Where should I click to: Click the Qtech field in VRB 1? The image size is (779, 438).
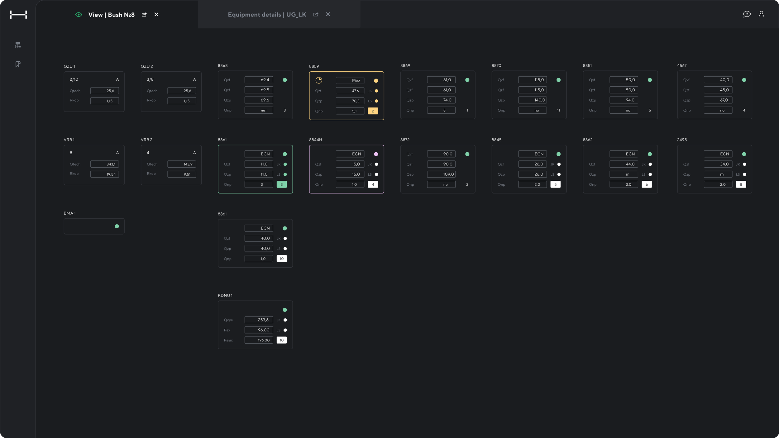[104, 164]
